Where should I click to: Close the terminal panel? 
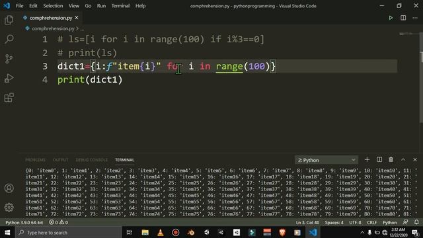[415, 160]
